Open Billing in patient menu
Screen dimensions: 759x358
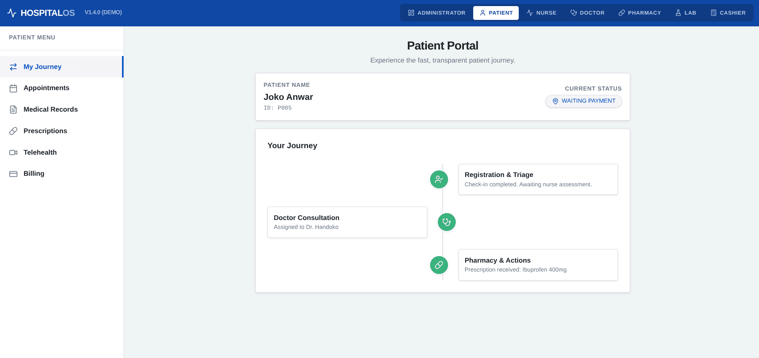click(x=62, y=174)
